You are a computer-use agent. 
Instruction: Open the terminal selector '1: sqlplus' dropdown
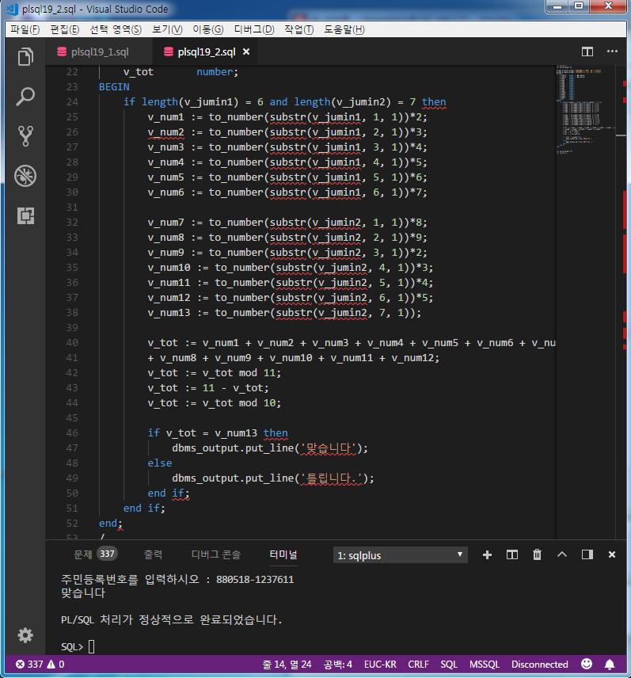coord(400,555)
